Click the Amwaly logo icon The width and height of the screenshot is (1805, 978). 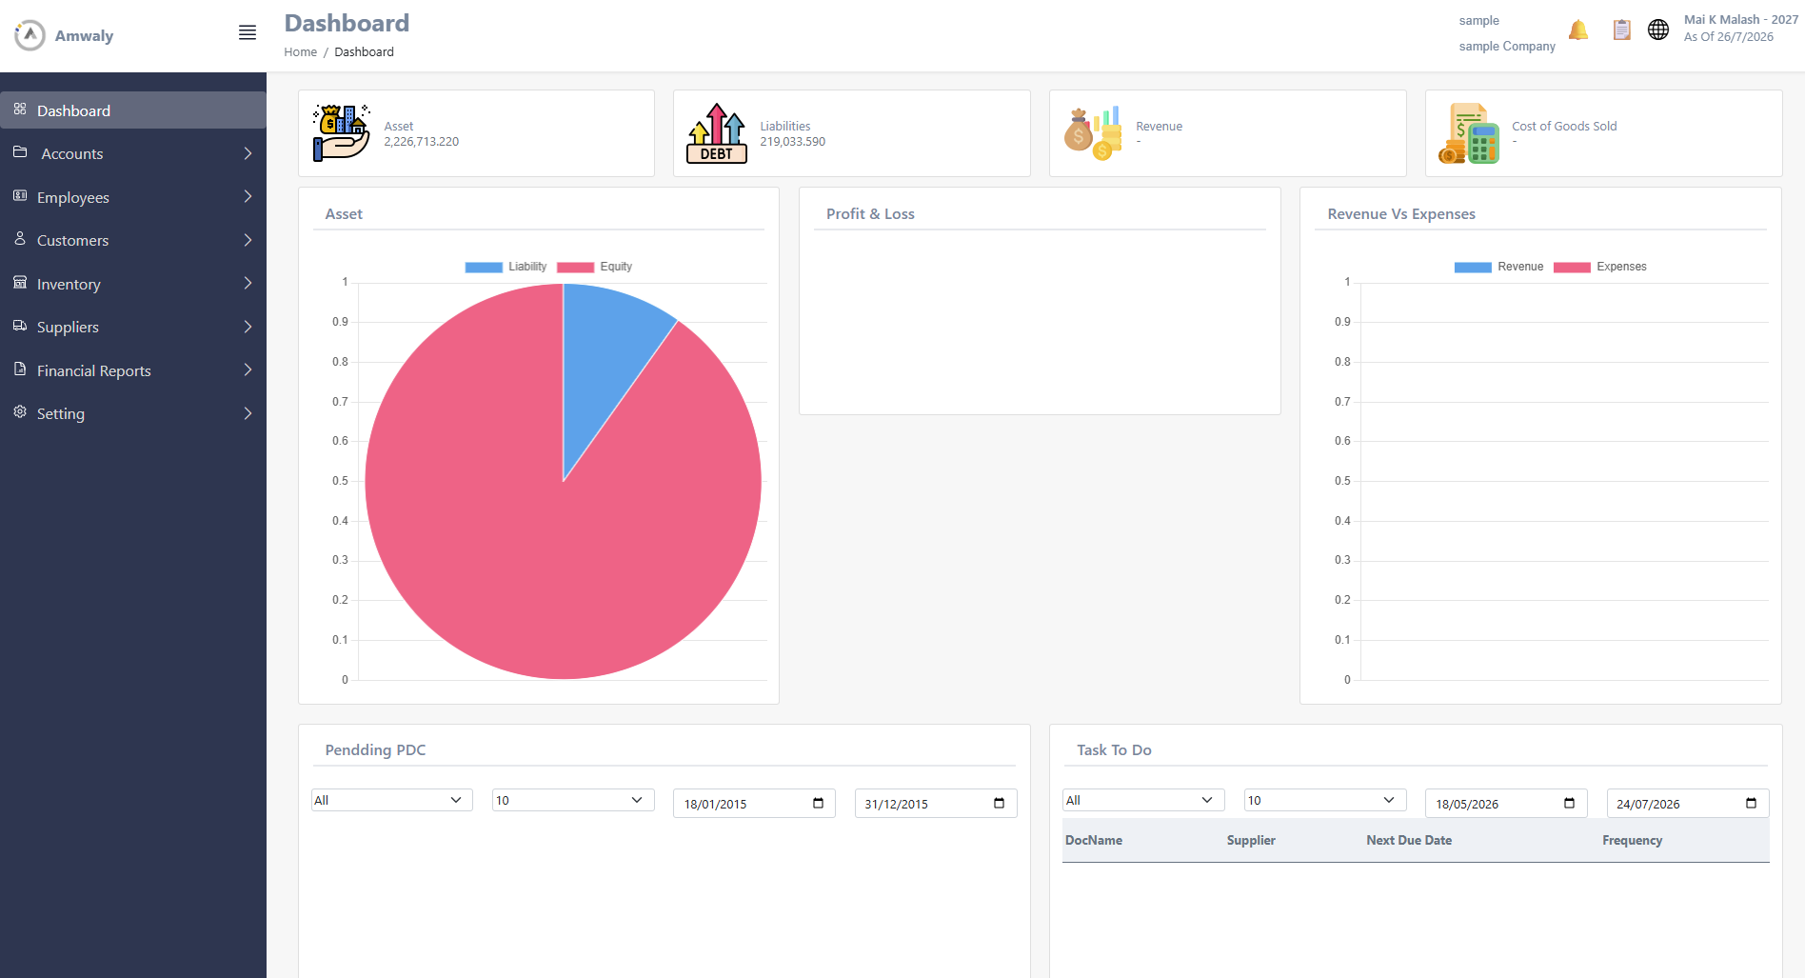click(x=30, y=35)
